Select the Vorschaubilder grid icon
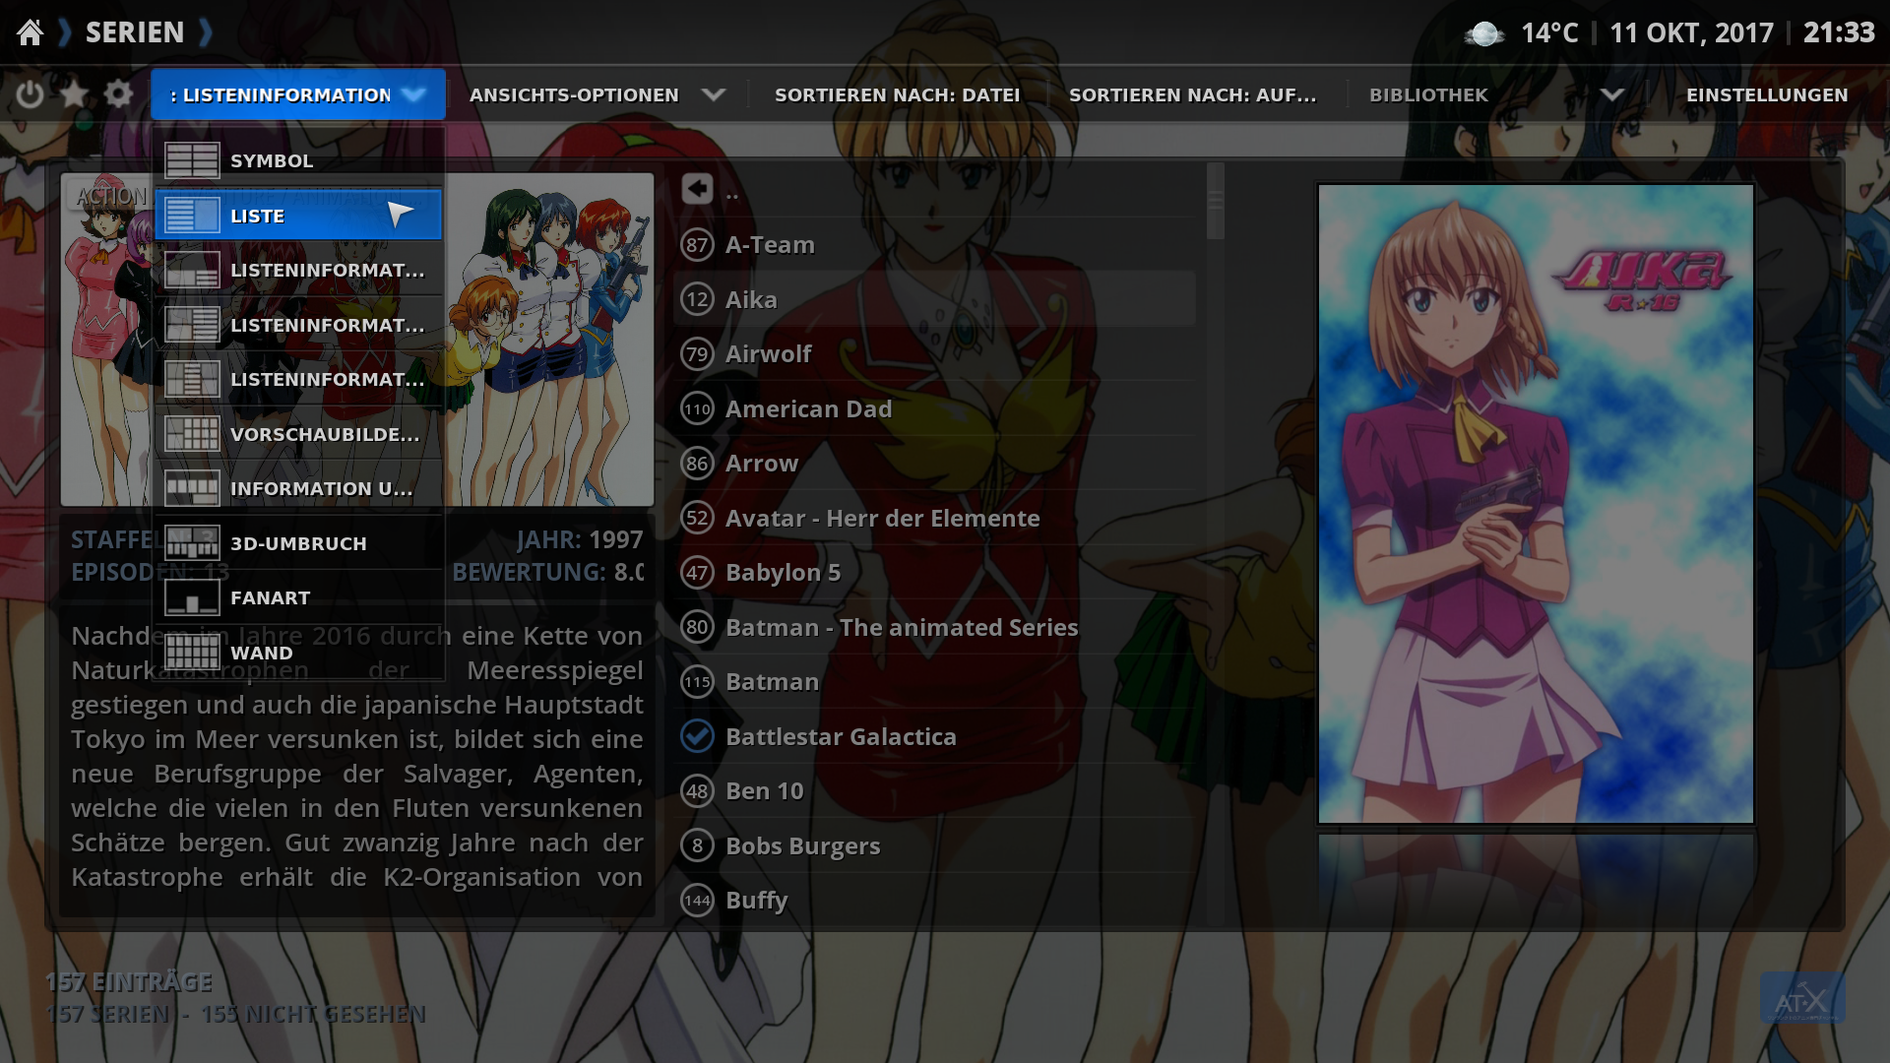 [x=192, y=434]
